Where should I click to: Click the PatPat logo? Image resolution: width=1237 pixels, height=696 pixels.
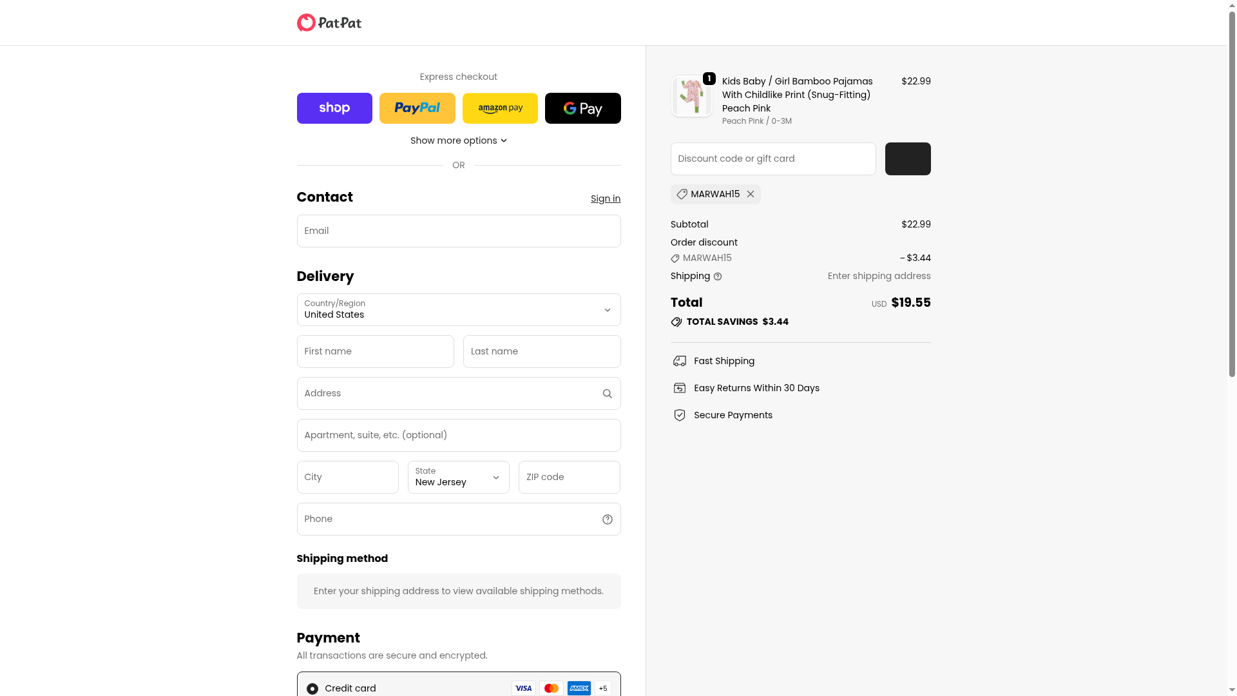pyautogui.click(x=329, y=23)
